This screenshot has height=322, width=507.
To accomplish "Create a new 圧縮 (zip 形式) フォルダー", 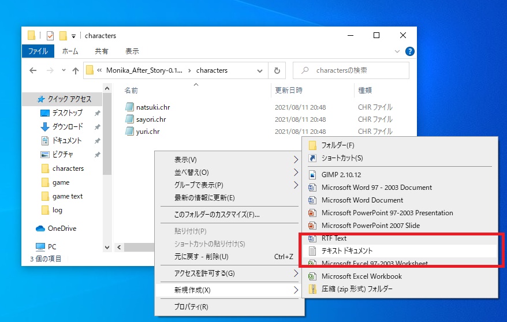I will [x=400, y=289].
